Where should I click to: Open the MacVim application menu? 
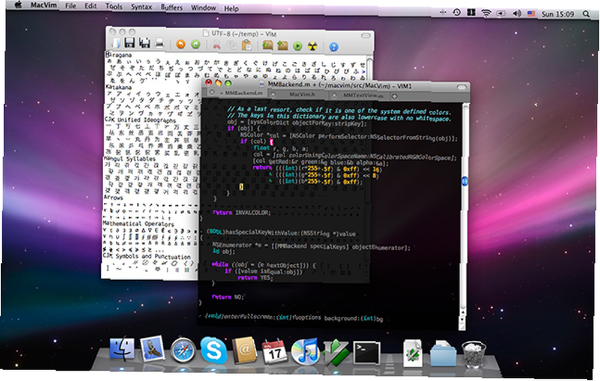44,5
